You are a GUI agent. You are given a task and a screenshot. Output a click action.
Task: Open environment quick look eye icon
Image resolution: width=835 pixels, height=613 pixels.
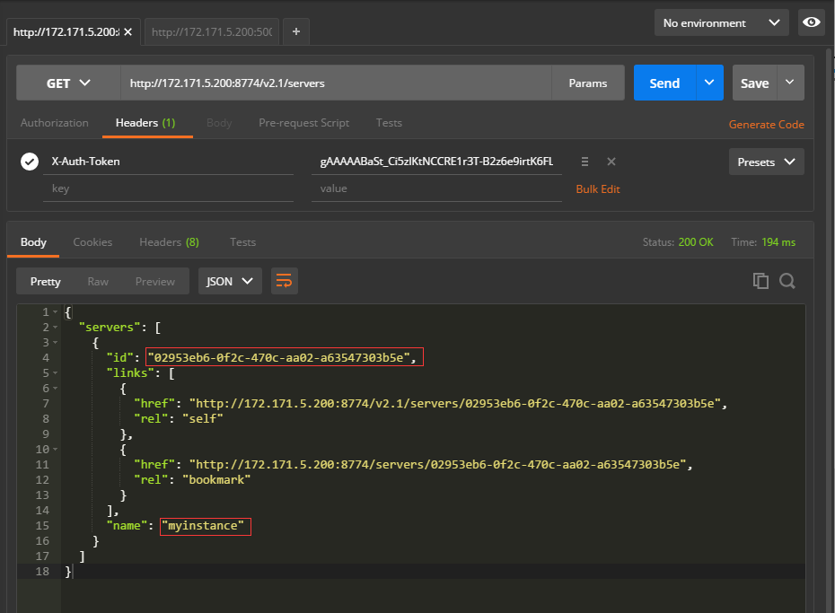[811, 22]
